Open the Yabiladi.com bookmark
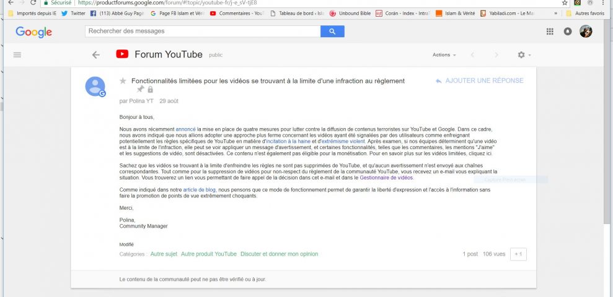The height and width of the screenshot is (297, 613). (x=508, y=13)
